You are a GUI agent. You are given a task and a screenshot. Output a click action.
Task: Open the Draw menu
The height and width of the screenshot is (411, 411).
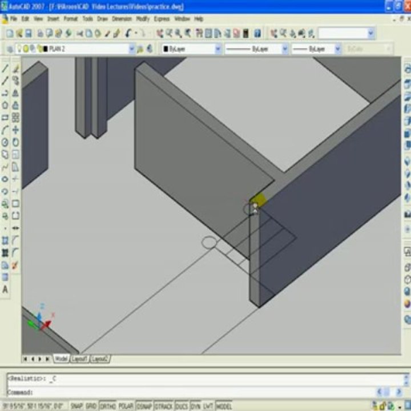(x=103, y=19)
